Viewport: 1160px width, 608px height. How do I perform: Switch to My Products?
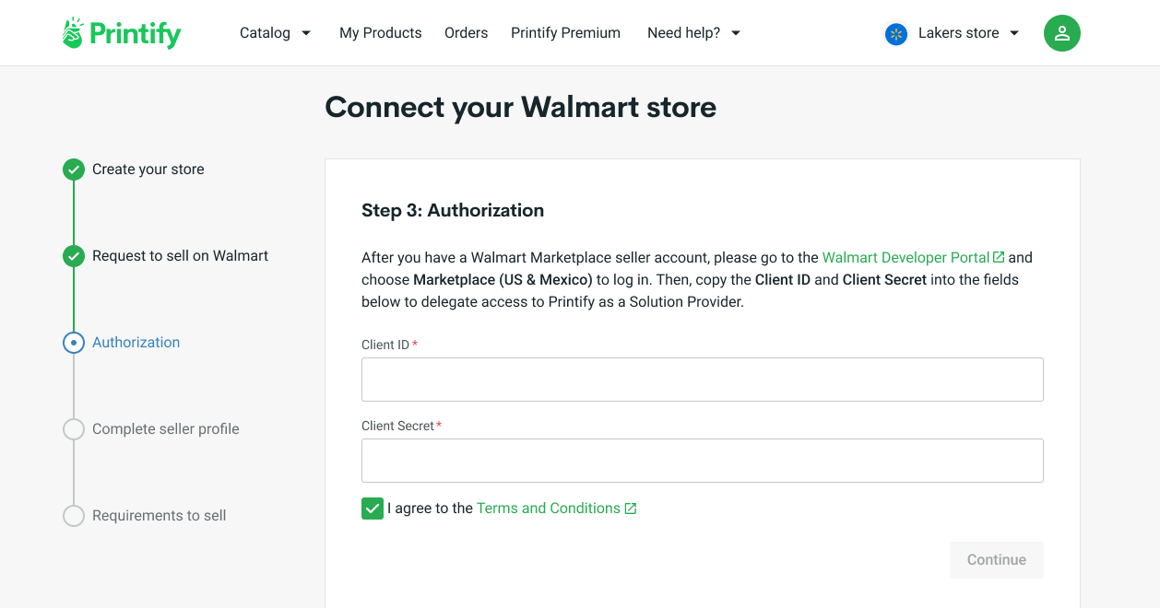pyautogui.click(x=380, y=32)
